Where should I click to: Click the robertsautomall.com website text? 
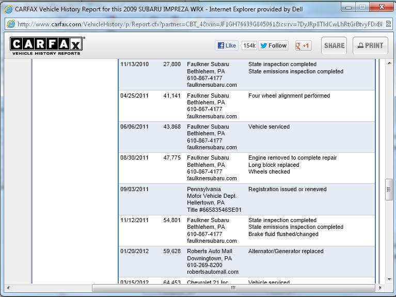pos(213,272)
